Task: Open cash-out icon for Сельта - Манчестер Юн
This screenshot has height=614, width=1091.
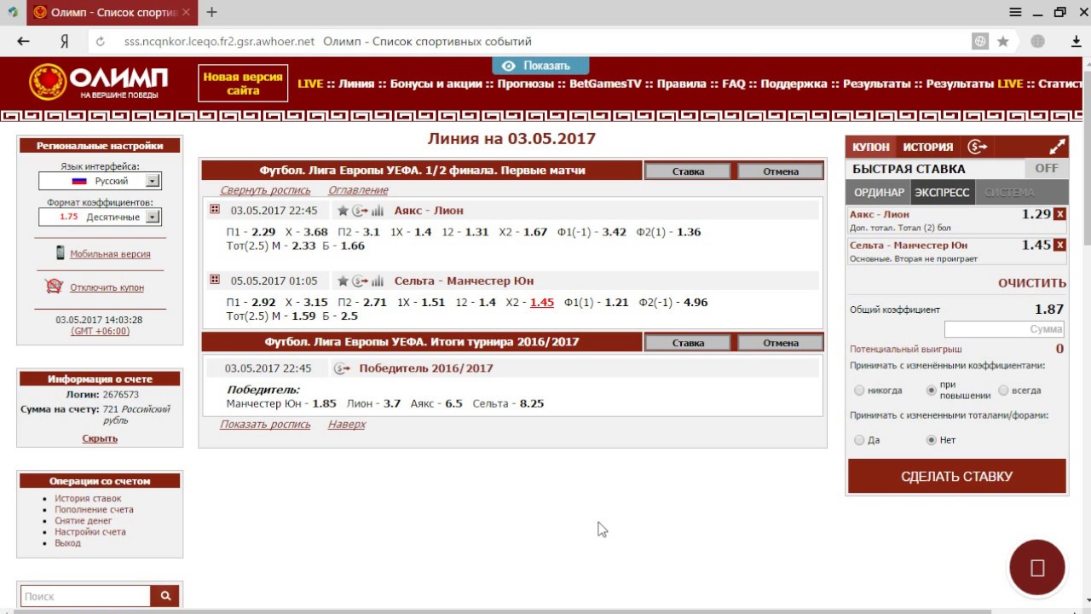Action: coord(360,281)
